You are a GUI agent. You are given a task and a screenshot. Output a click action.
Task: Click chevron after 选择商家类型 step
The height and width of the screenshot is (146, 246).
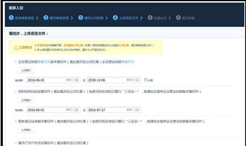(37, 18)
